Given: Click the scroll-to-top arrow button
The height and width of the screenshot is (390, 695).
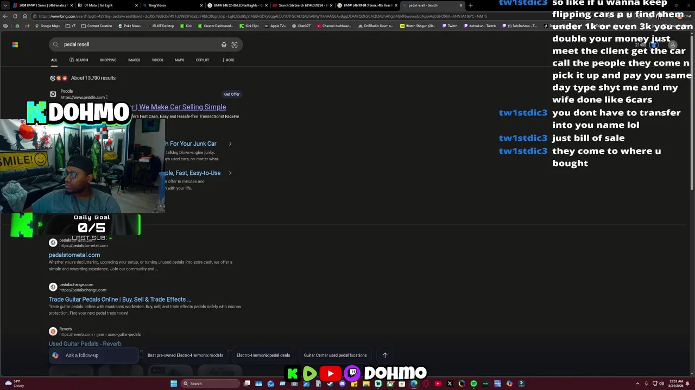Looking at the screenshot, I should 385,355.
